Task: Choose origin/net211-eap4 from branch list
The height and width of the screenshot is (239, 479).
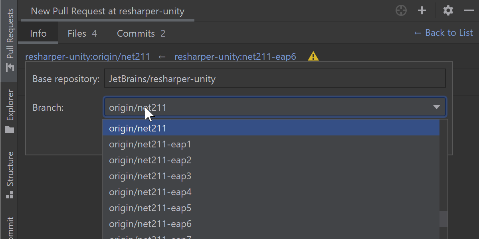Action: tap(271, 192)
